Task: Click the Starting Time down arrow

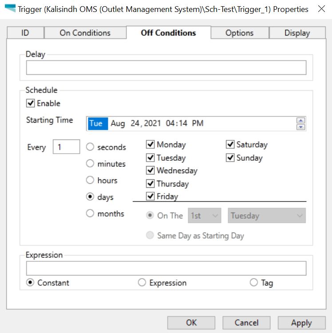Action: pos(301,127)
